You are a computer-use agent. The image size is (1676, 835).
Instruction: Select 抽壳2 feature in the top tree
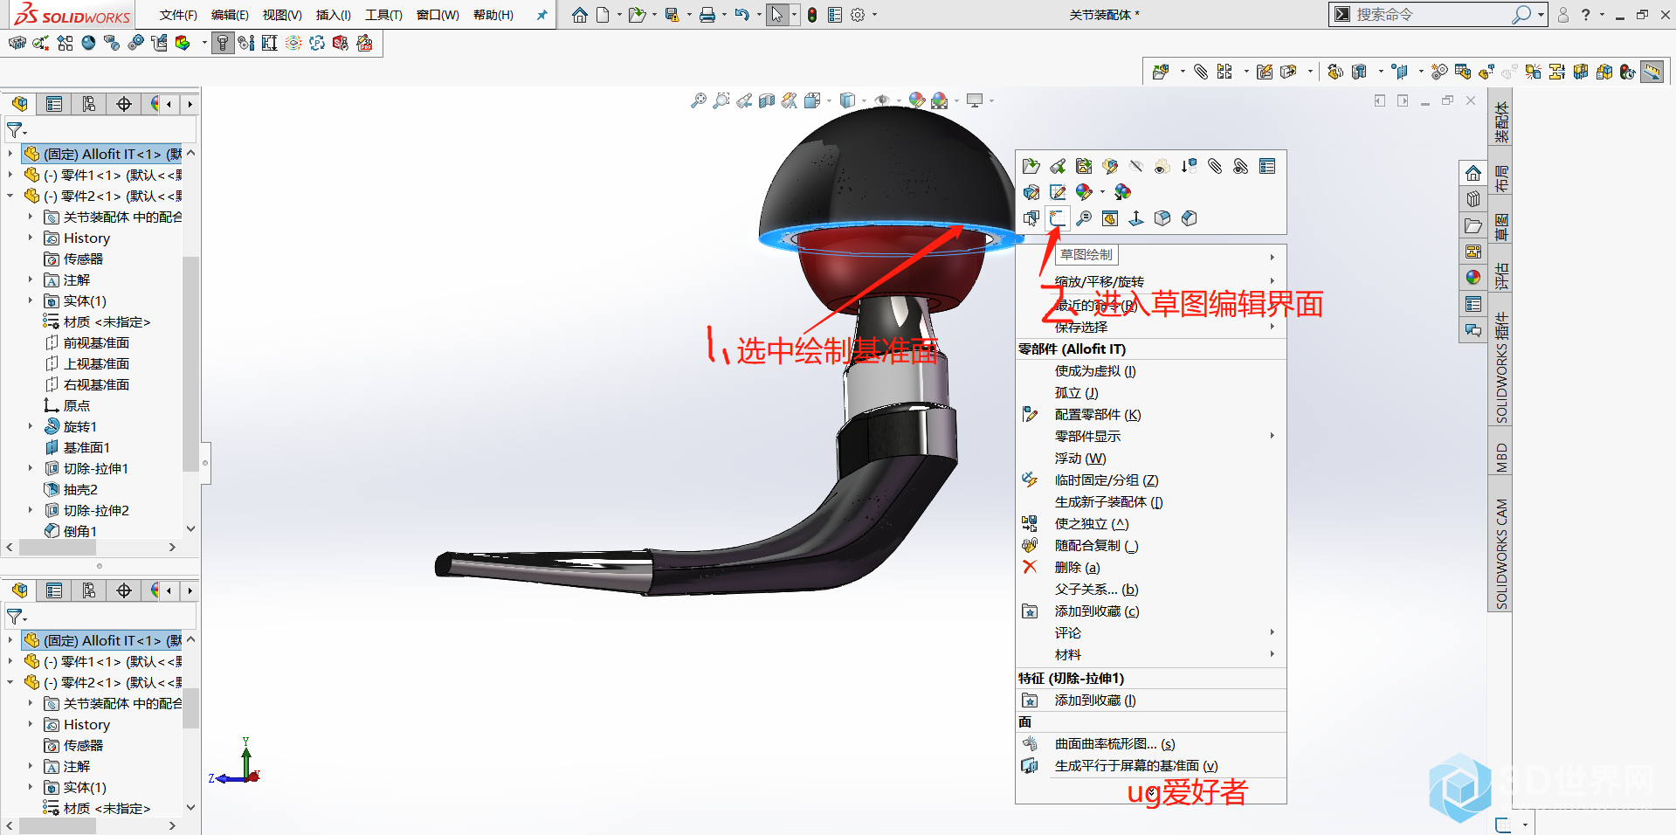(80, 489)
